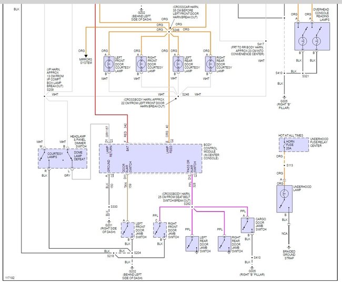Select the overhead console reading lamps box
The image size is (342, 284).
(312, 36)
